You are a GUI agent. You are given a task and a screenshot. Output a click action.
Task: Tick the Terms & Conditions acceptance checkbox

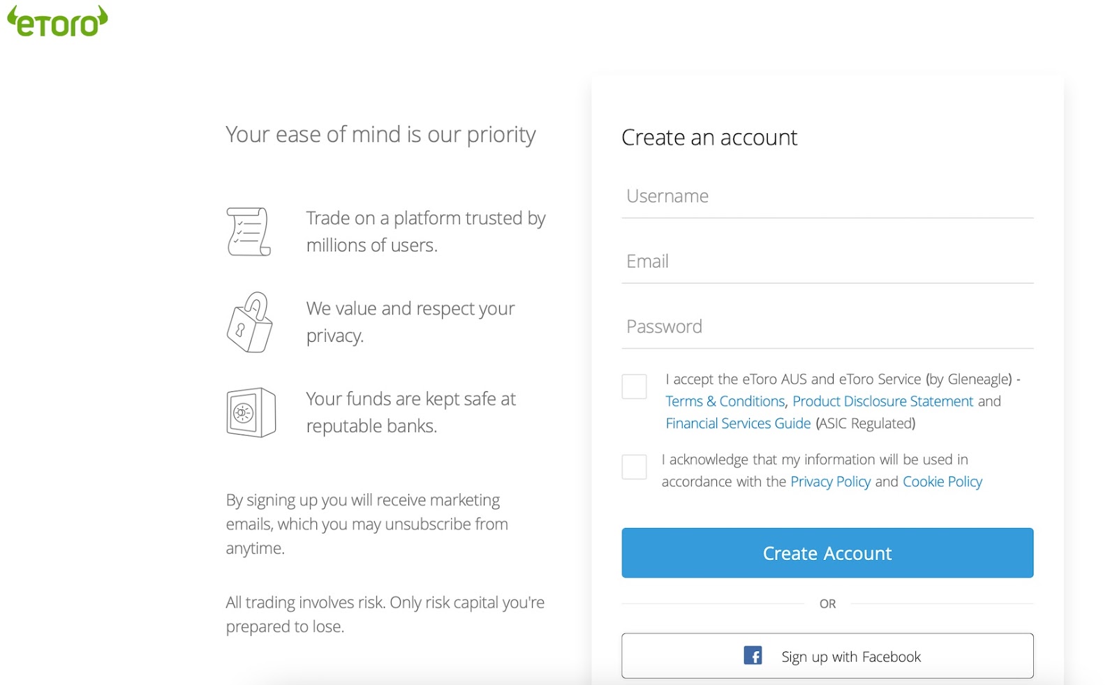pos(634,386)
